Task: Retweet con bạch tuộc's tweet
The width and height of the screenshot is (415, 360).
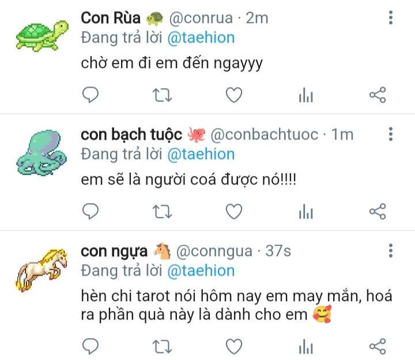Action: point(162,212)
